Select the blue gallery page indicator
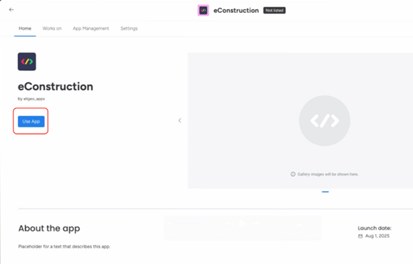413x264 pixels. (325, 192)
